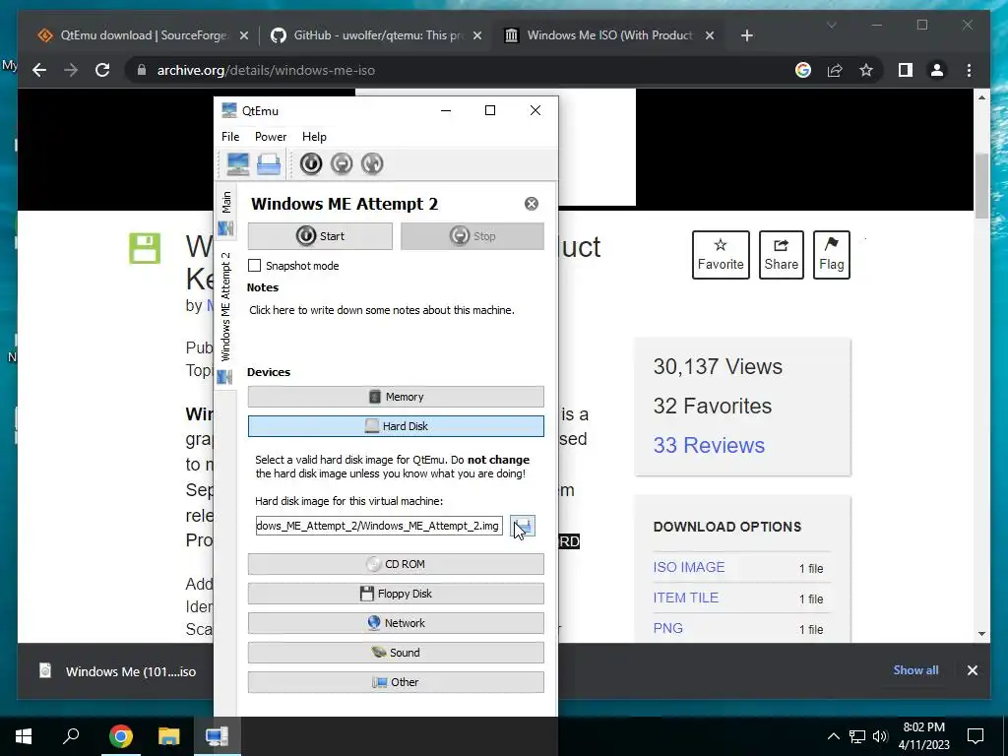Open Chrome profile icon
1008x756 pixels.
(x=937, y=70)
